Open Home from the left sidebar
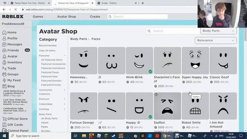 9,32
